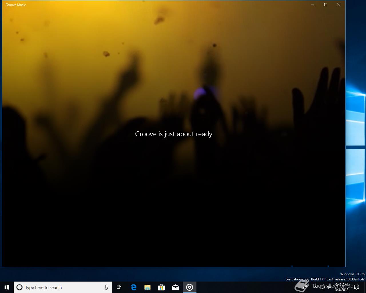Launch Microsoft Edge from the taskbar
The height and width of the screenshot is (293, 366).
133,287
